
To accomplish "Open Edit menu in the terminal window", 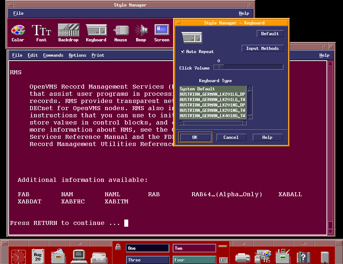I will tap(33, 55).
